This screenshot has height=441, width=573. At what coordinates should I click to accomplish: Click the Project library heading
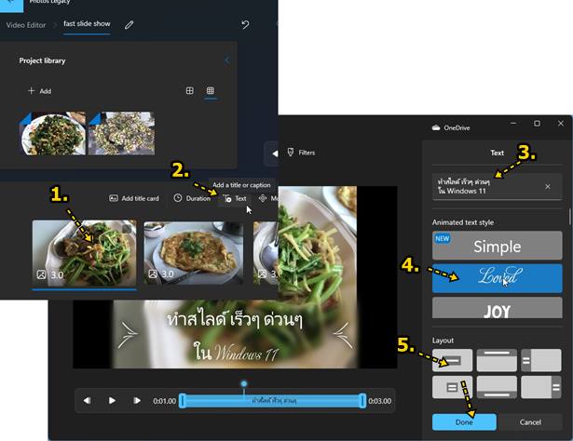pos(42,60)
